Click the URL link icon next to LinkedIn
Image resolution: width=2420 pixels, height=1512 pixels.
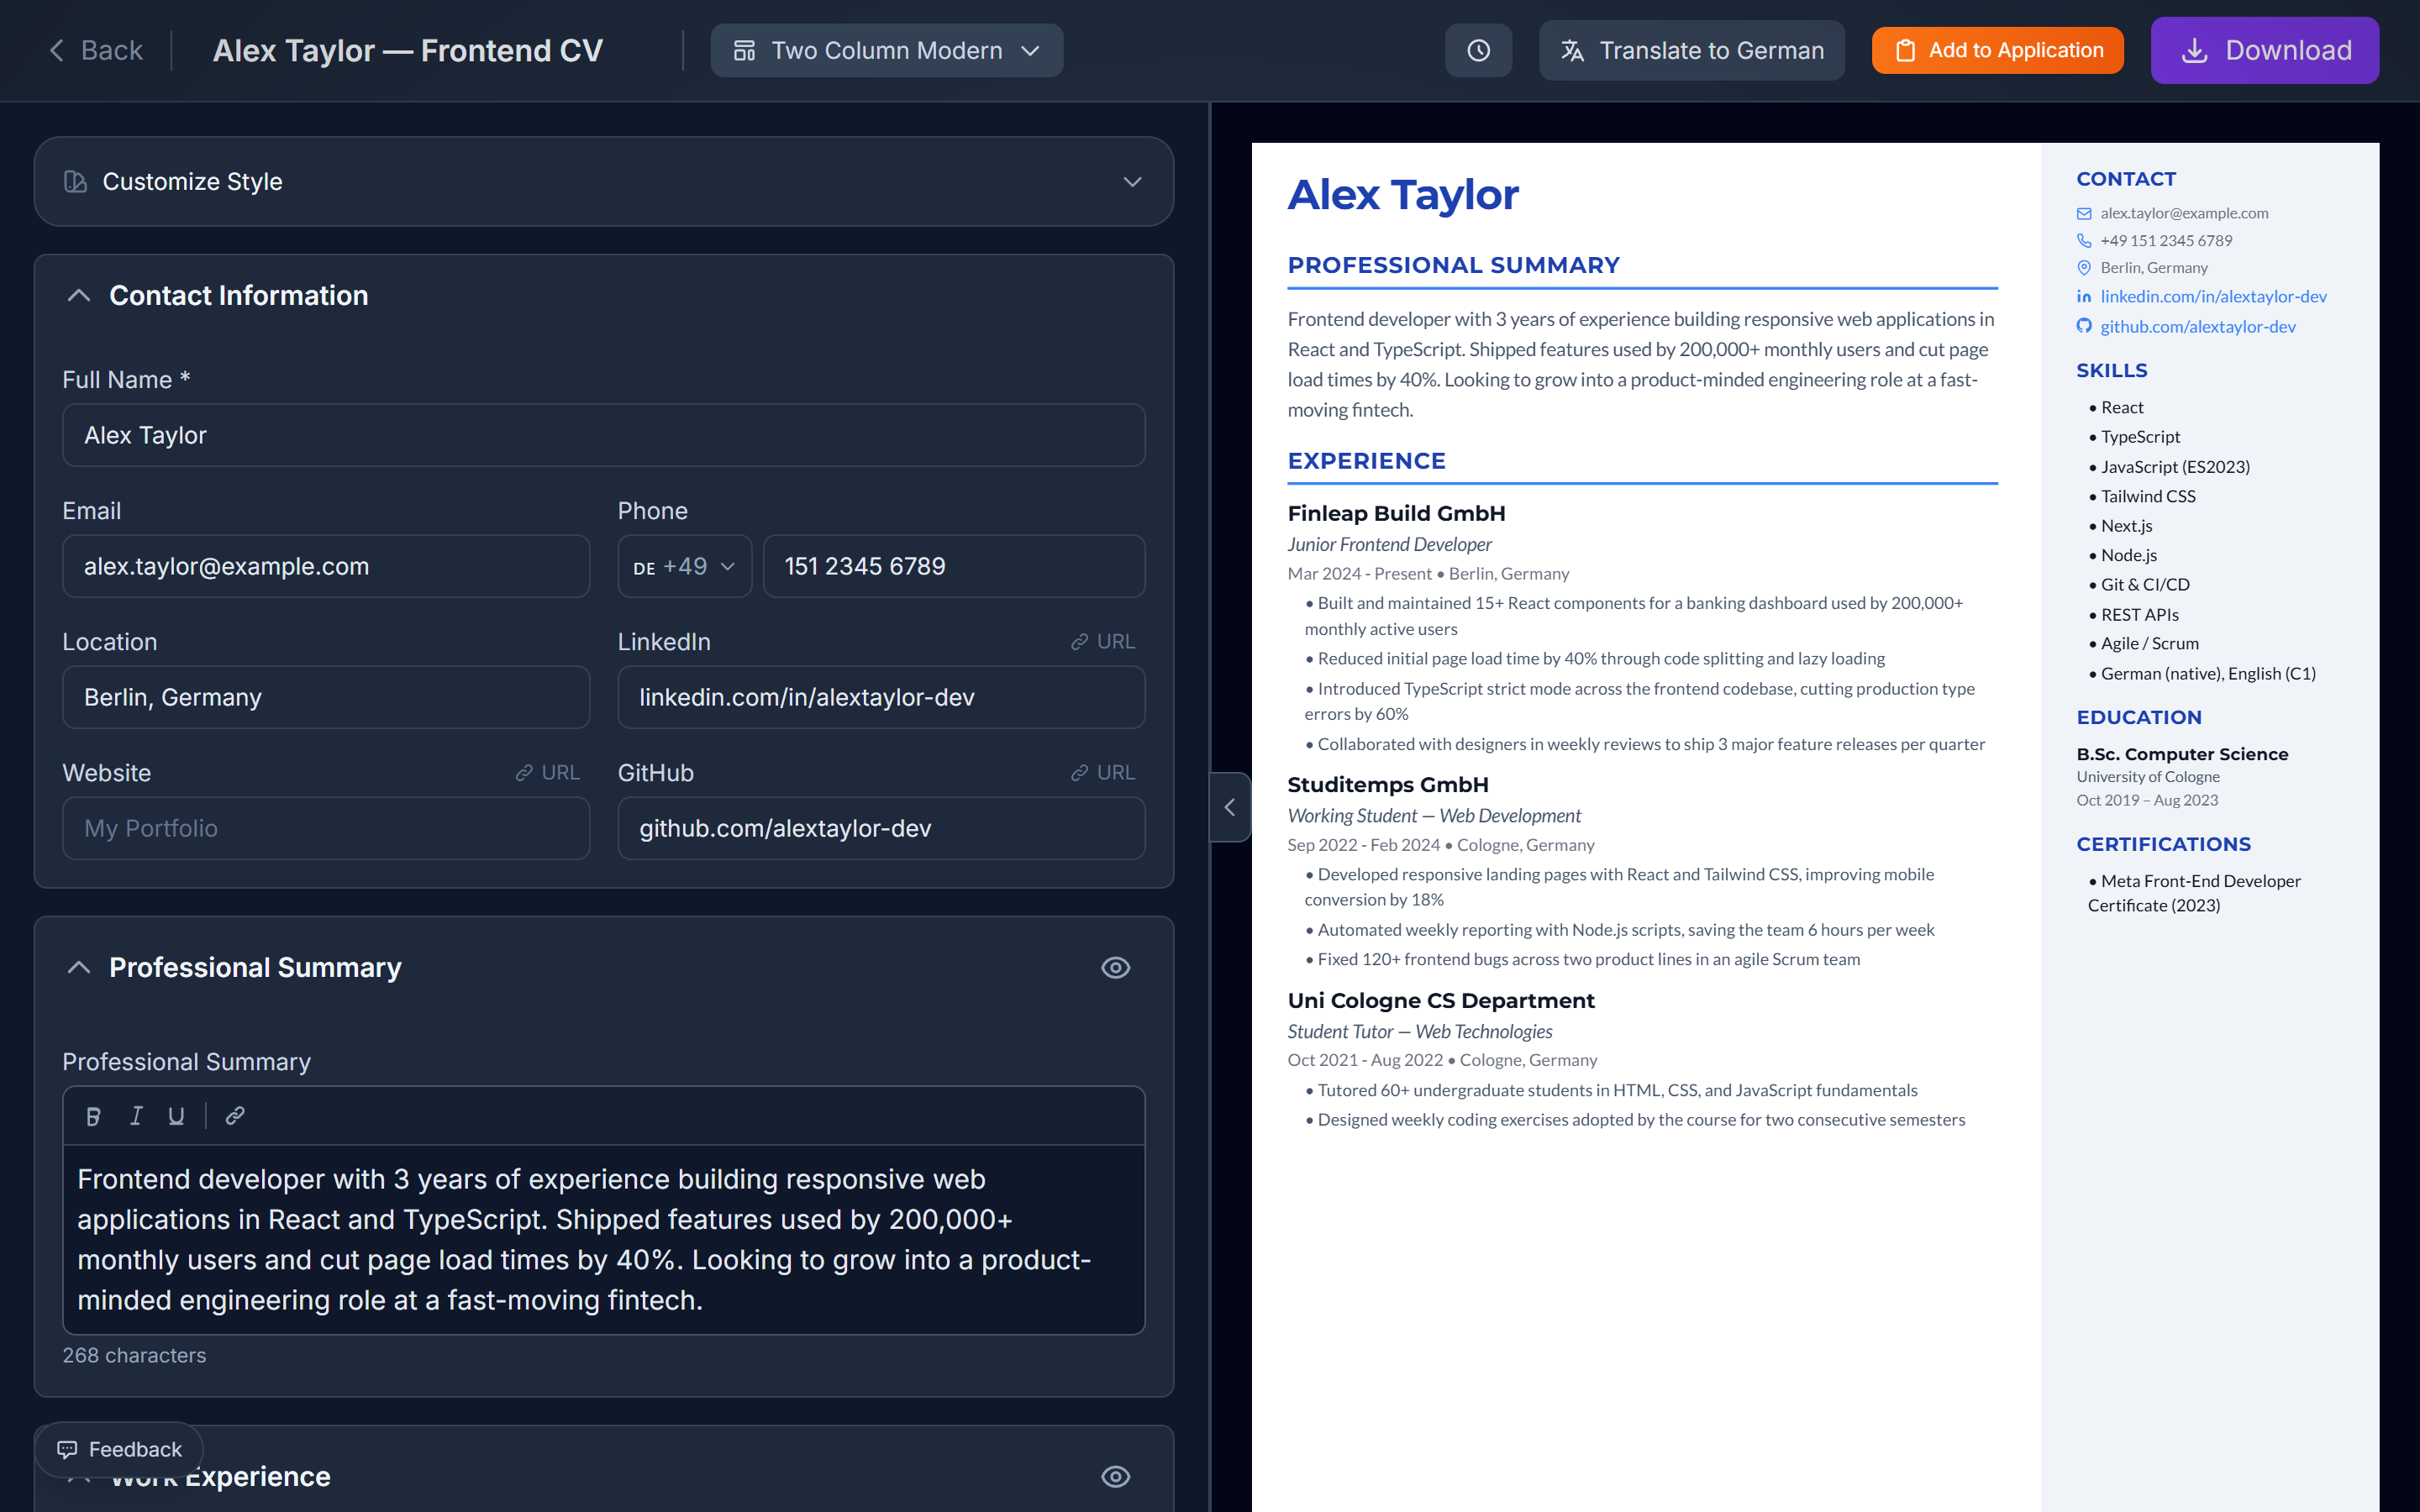point(1103,642)
